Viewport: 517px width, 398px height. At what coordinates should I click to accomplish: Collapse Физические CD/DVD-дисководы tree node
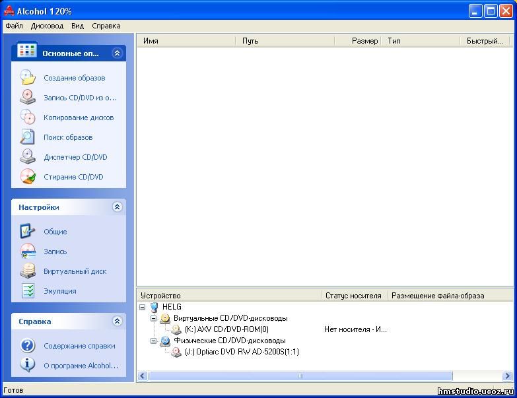(x=153, y=341)
